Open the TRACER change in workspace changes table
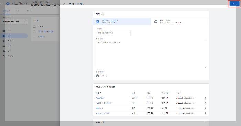The height and width of the screenshot is (126, 241). point(99,108)
